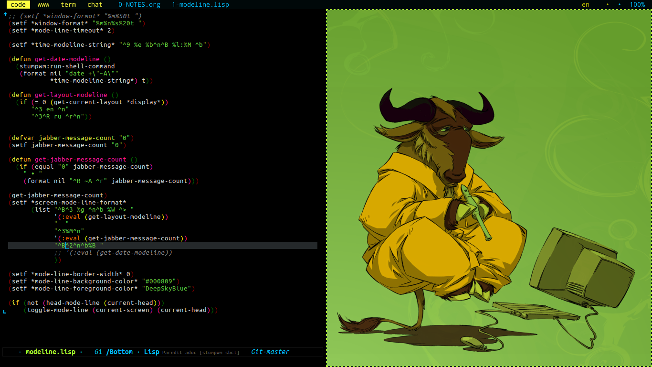Click the "DeepSkyBlue" foreground color value
The image size is (652, 367).
click(x=167, y=288)
